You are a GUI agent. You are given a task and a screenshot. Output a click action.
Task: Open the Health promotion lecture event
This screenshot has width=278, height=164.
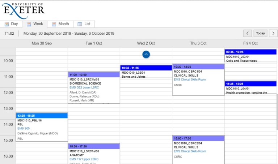(x=250, y=90)
